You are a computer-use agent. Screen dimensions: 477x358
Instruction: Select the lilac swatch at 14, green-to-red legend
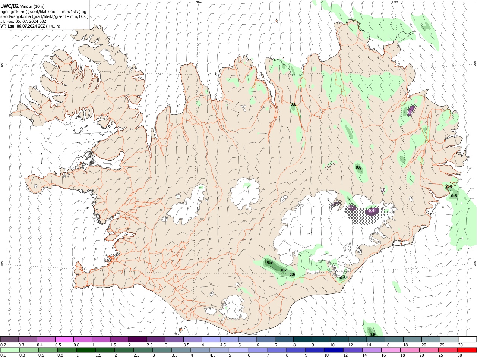pyautogui.click(x=372, y=350)
